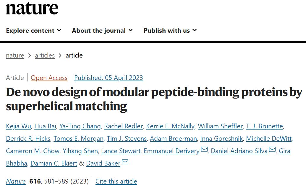This screenshot has width=306, height=185.
Task: Click envelope icon beside Daniel Adriano Silva
Action: 272,150
